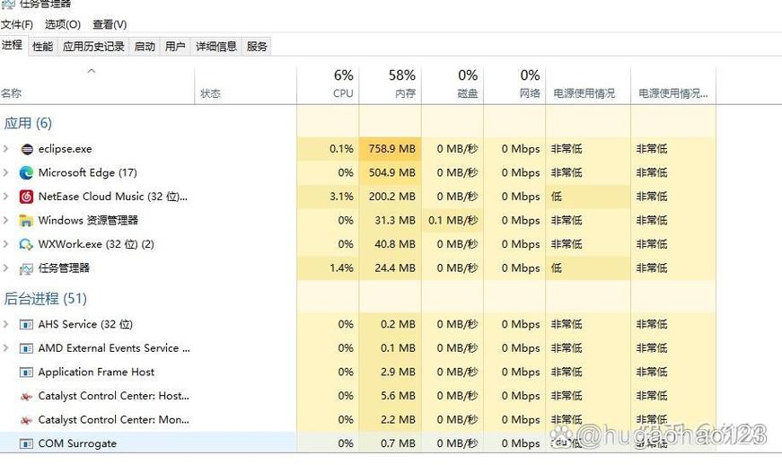Expand the Windows 资源管理器 group
Screen dimensions: 782x465
click(x=6, y=220)
